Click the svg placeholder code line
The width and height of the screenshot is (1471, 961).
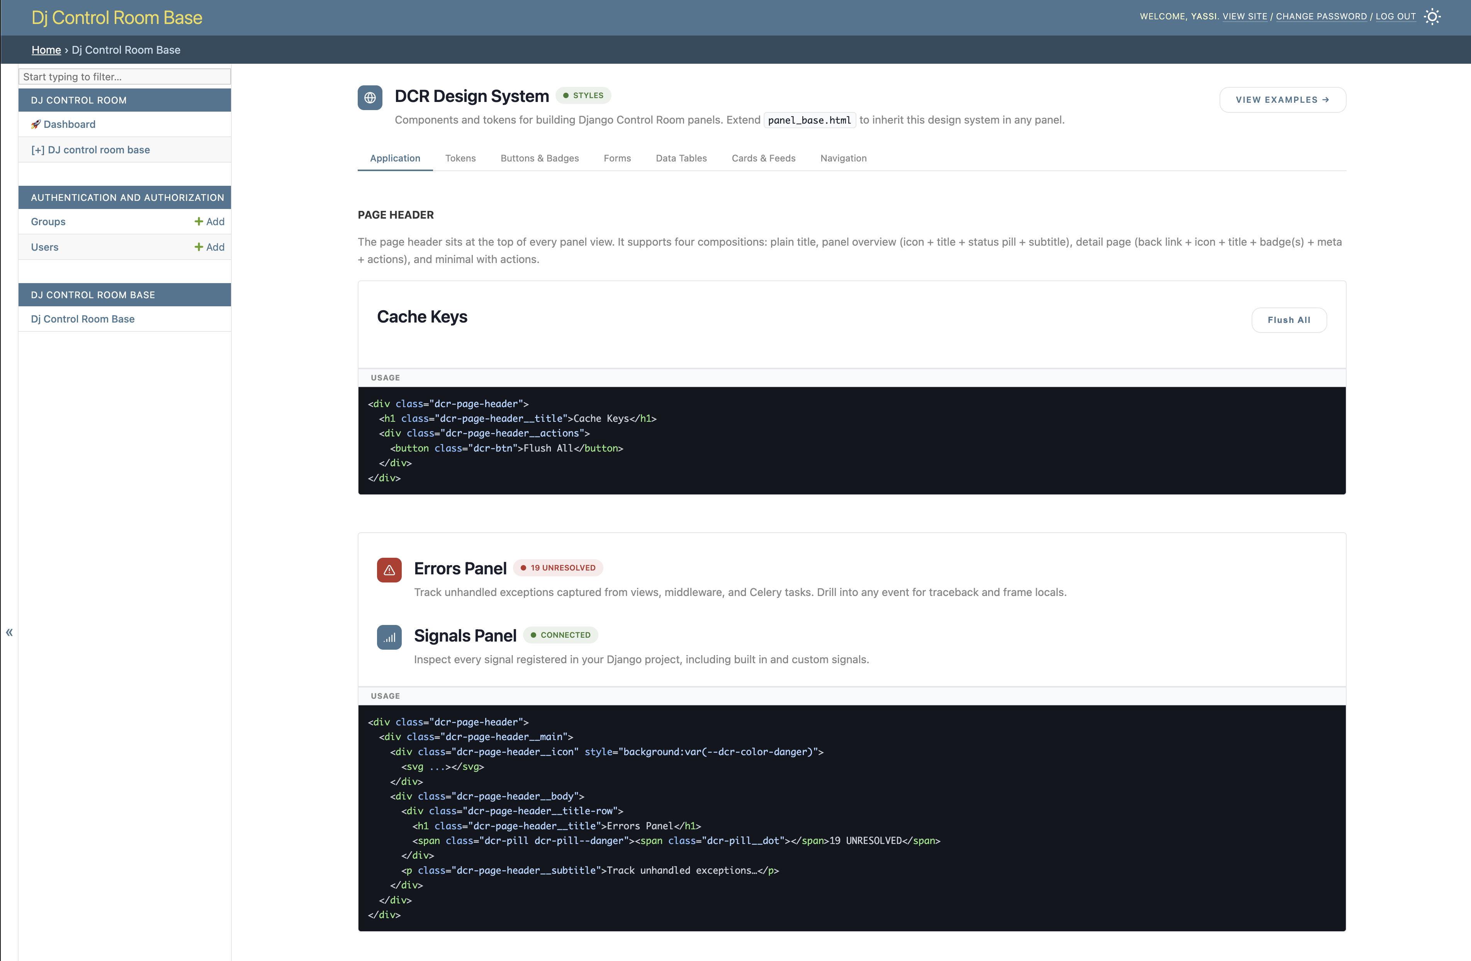click(443, 766)
